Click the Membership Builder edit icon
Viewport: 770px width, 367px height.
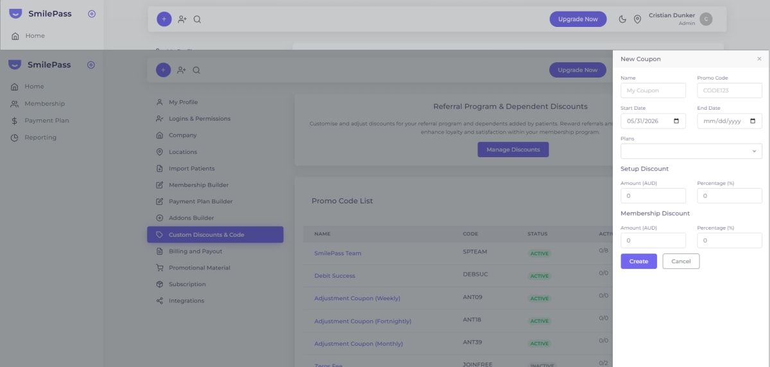click(160, 185)
